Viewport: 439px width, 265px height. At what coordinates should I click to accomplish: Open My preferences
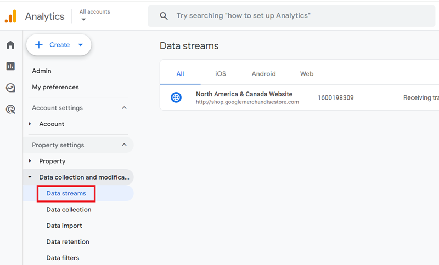55,87
